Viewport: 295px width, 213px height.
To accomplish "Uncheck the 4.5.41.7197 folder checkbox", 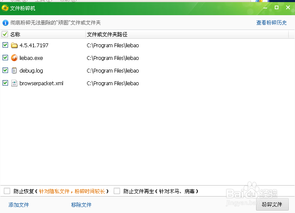I will tap(5, 45).
